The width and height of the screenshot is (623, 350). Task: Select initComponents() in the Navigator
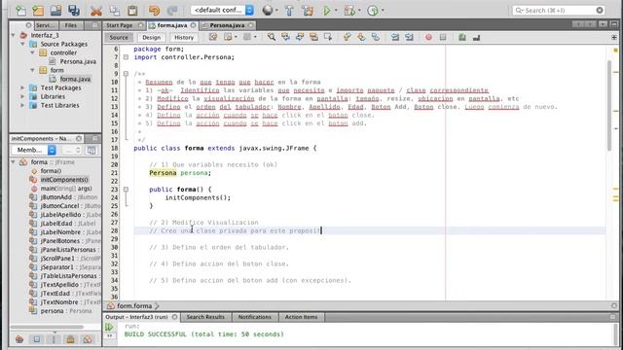(x=64, y=179)
